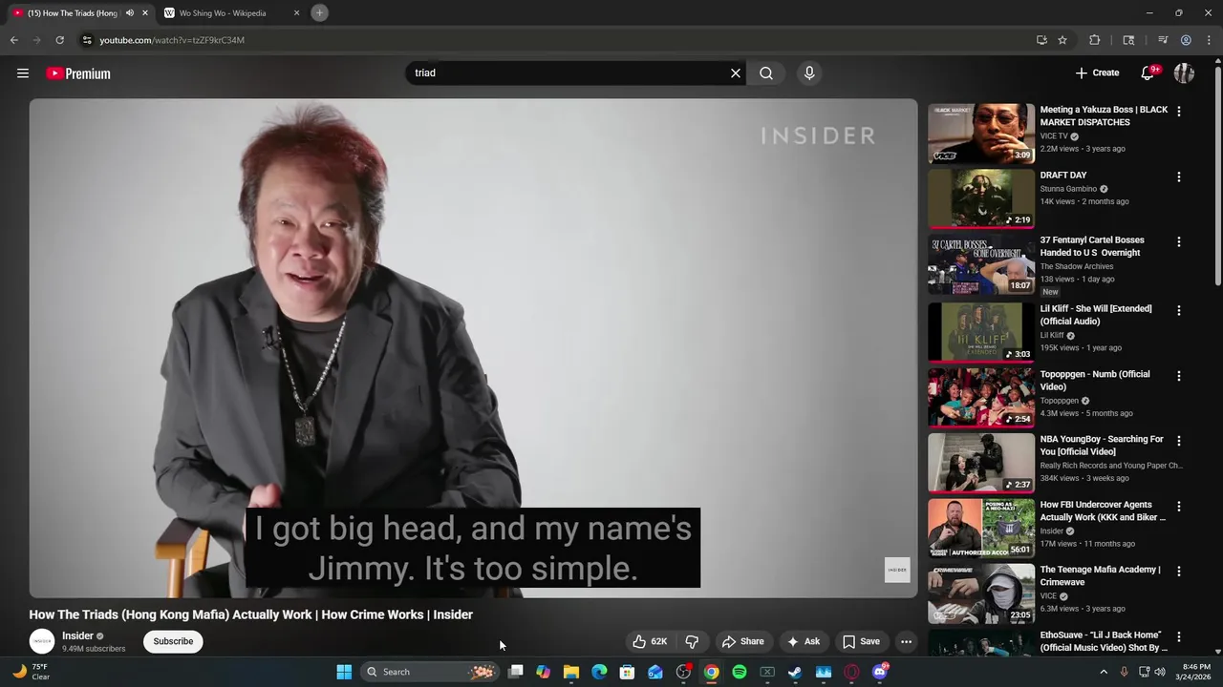The width and height of the screenshot is (1223, 687).
Task: Click the address bar URL
Action: (x=172, y=40)
